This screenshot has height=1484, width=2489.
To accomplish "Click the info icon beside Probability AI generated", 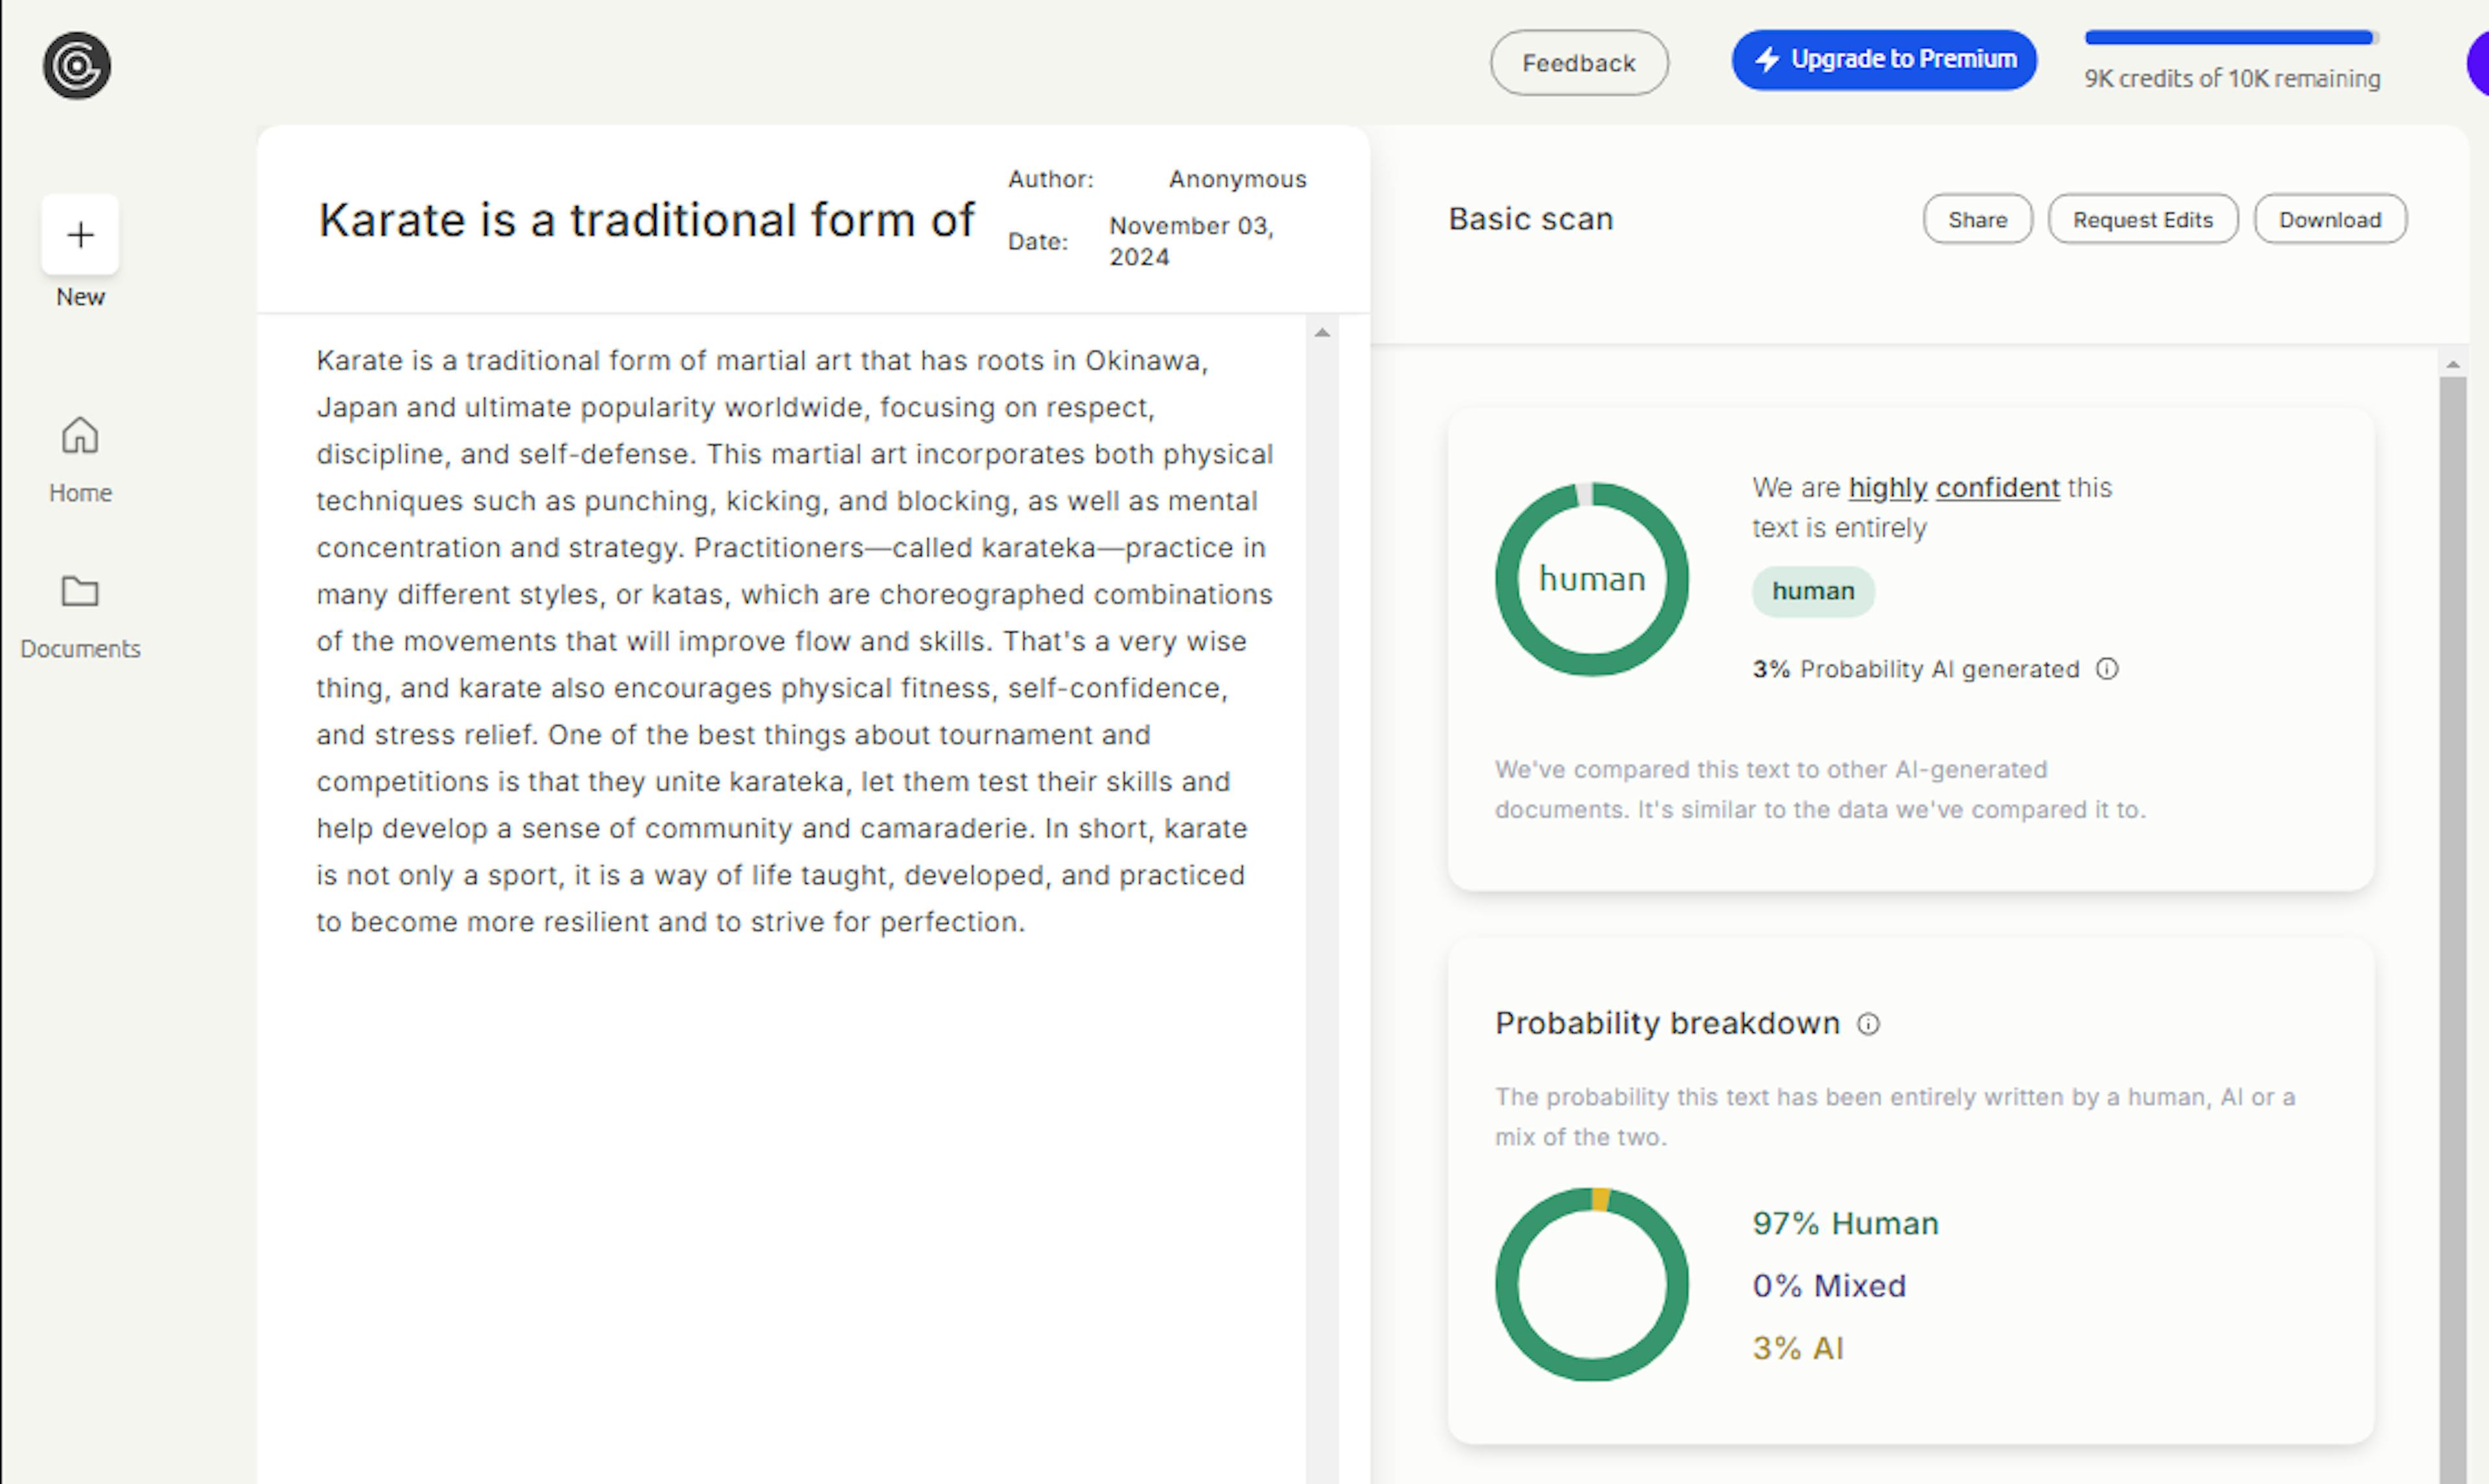I will (x=2106, y=669).
